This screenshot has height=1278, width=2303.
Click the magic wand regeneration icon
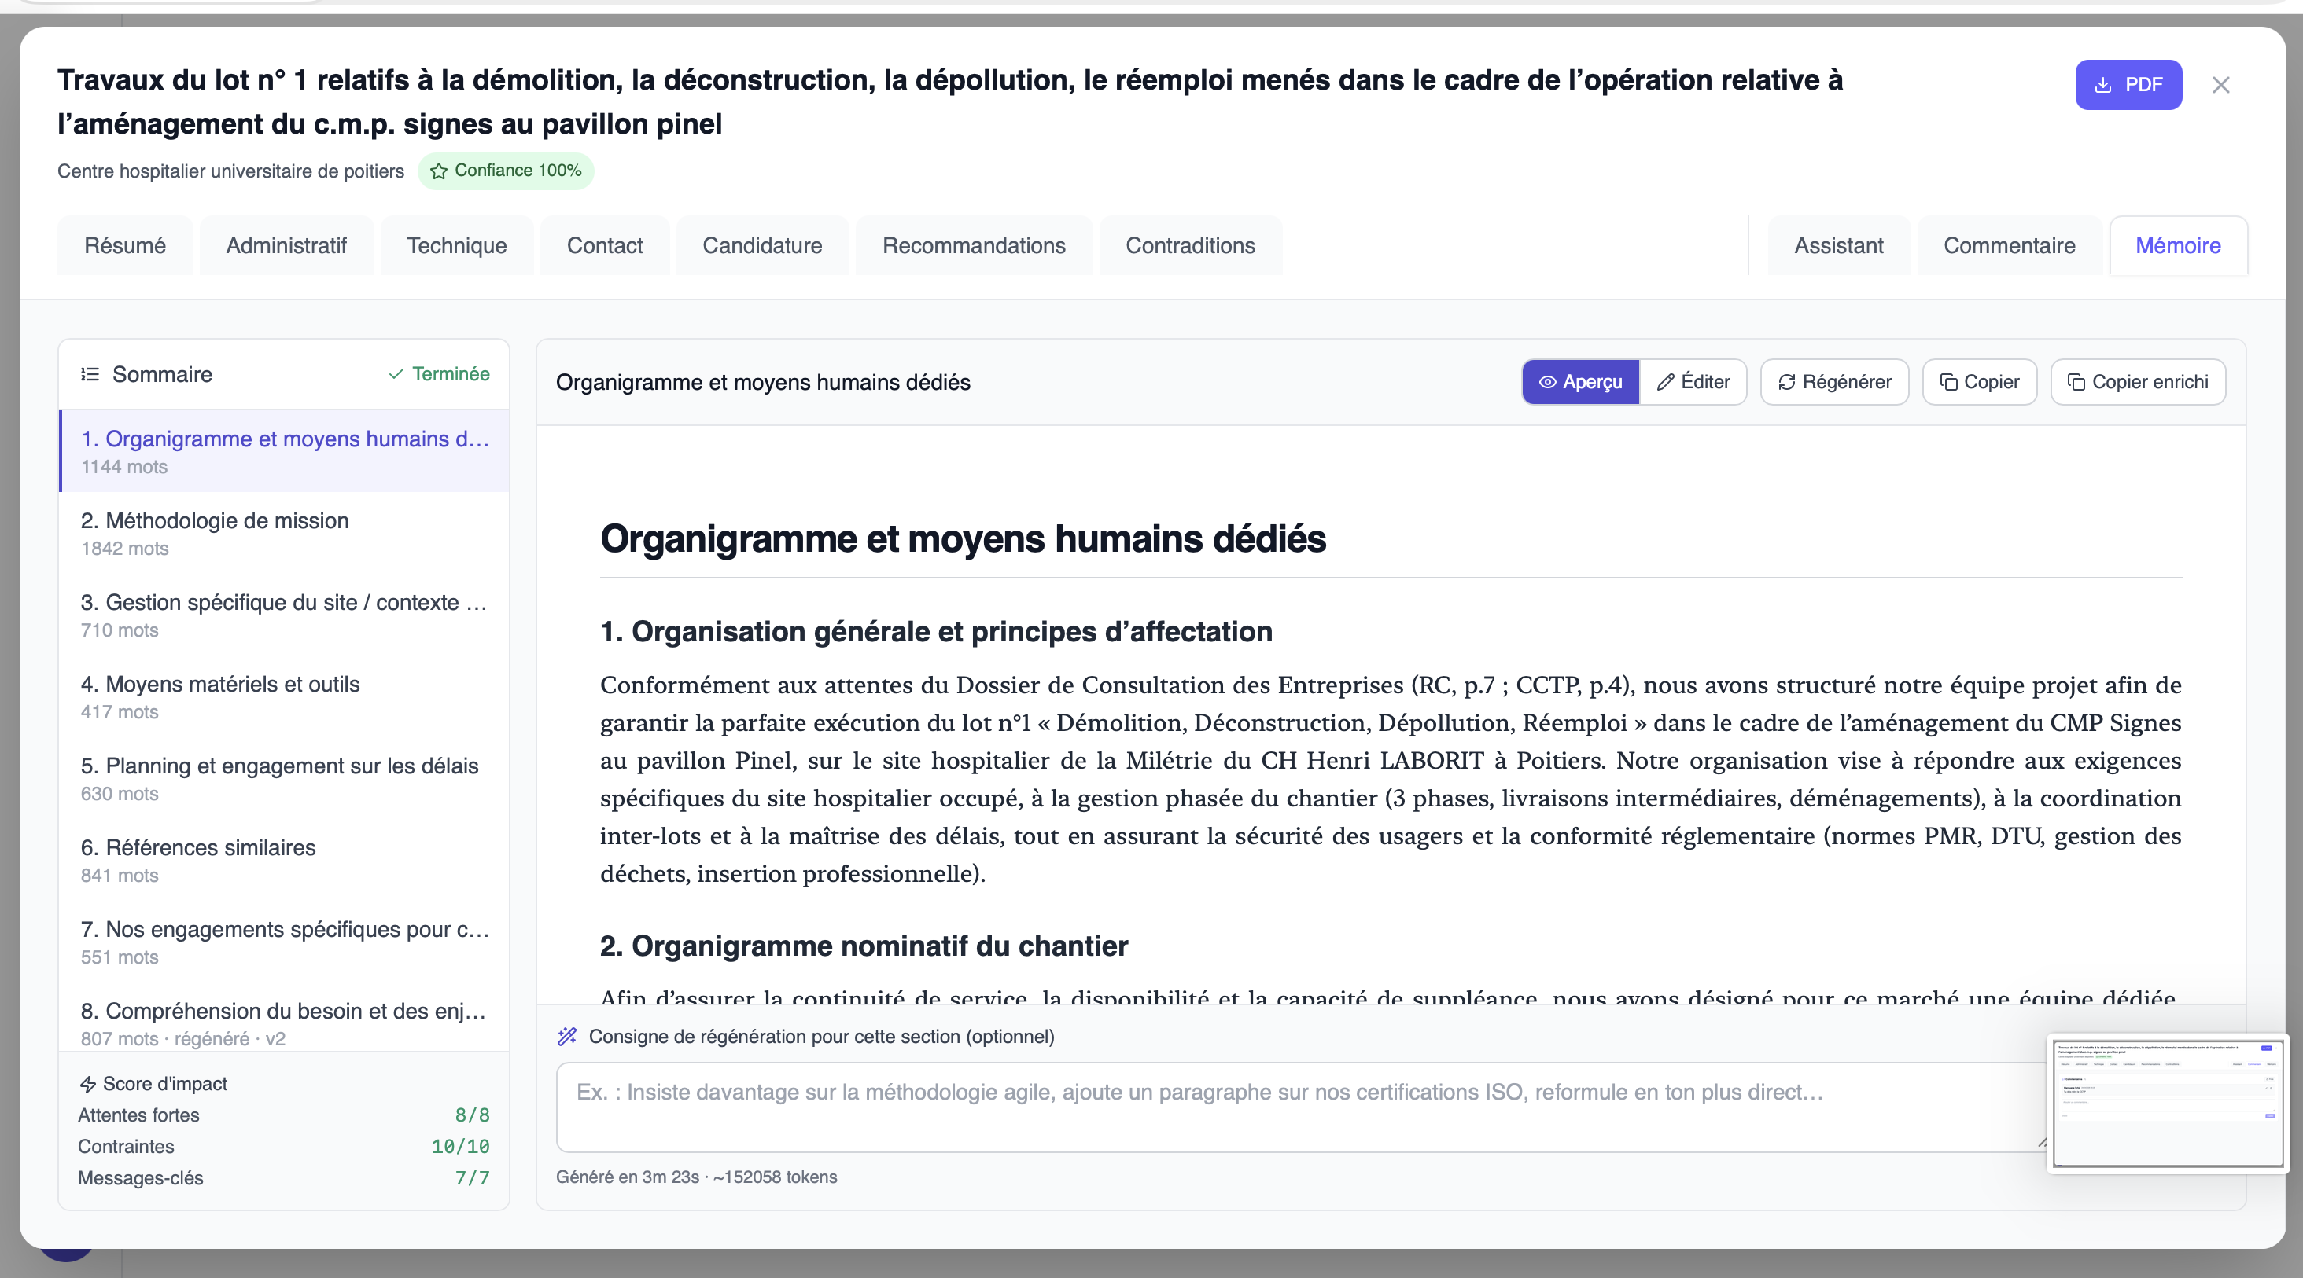[568, 1036]
